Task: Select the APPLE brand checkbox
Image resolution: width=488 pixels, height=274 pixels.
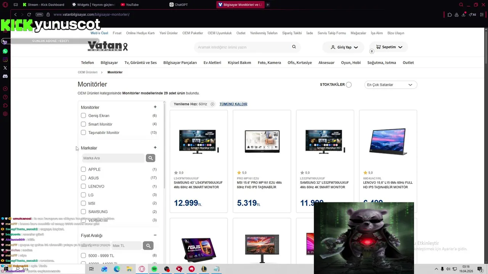Action: point(83,169)
